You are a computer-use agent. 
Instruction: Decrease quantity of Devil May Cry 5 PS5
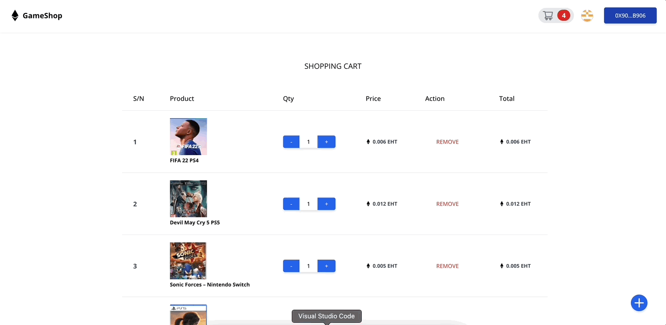pyautogui.click(x=291, y=204)
